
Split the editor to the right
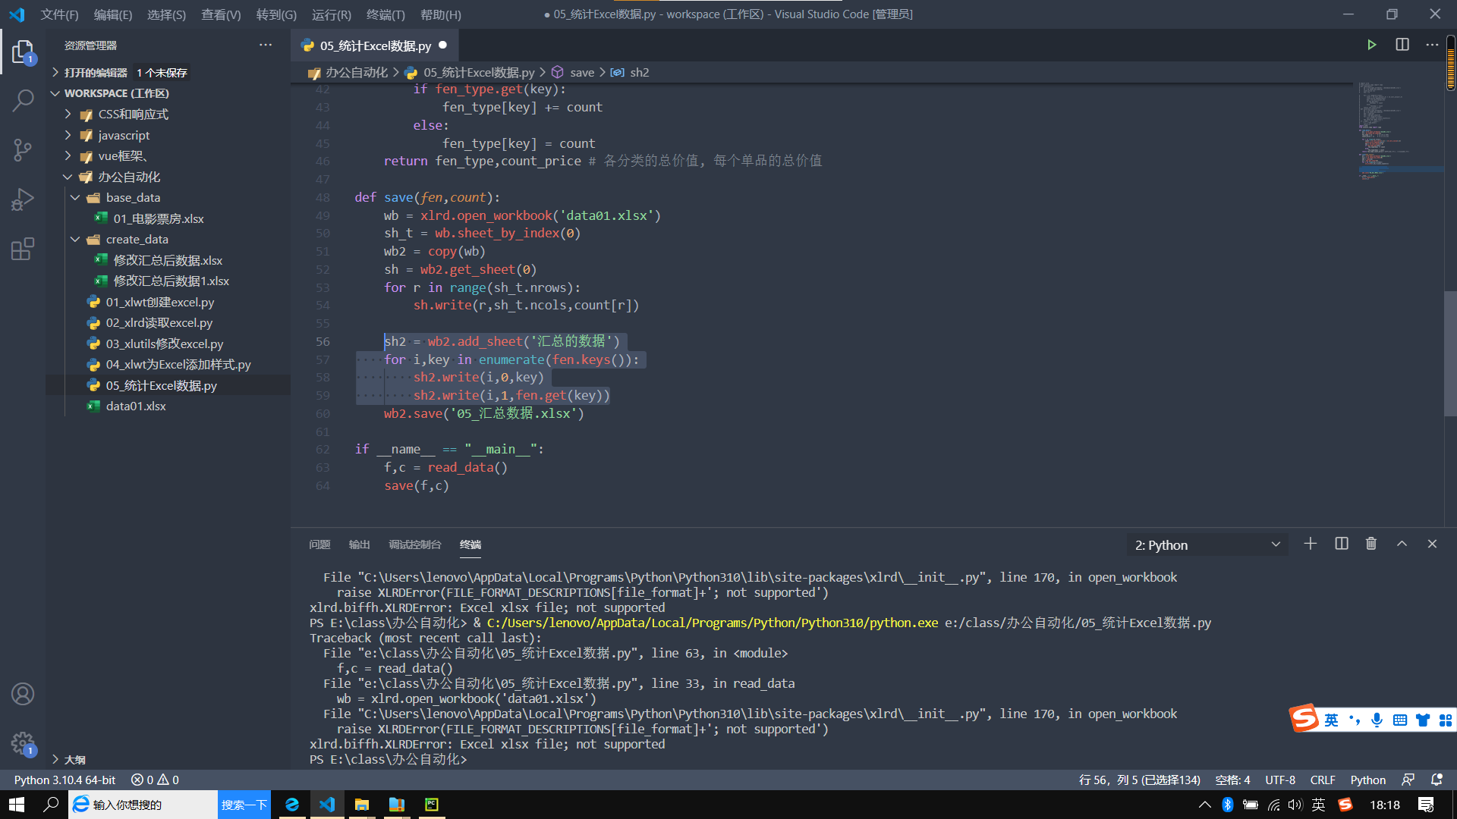click(1402, 45)
